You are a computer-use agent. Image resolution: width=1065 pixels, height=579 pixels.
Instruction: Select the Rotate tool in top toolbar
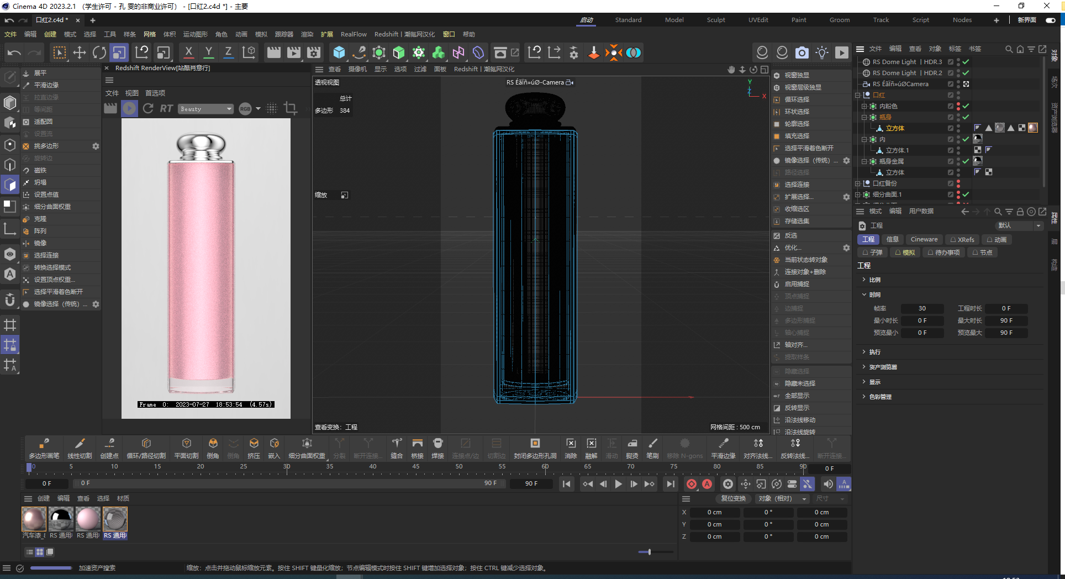pyautogui.click(x=99, y=52)
